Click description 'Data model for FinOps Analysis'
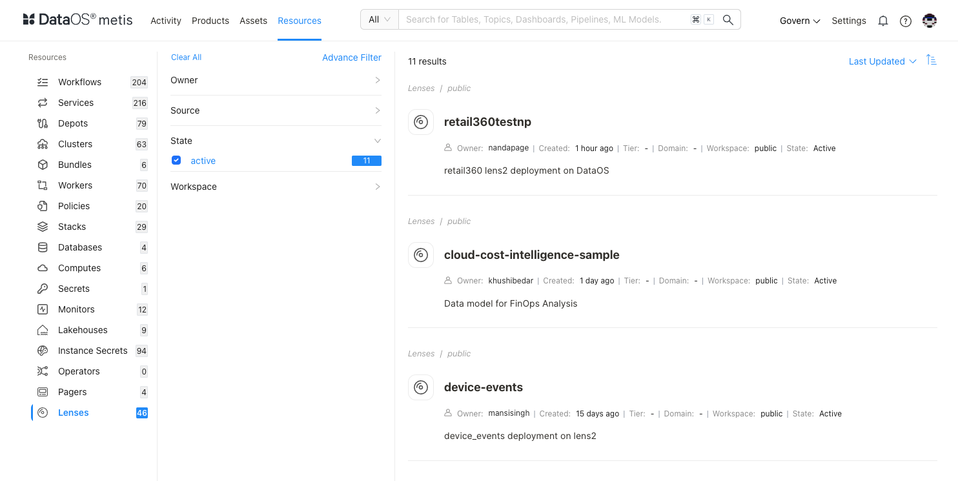The width and height of the screenshot is (958, 481). pyautogui.click(x=511, y=303)
